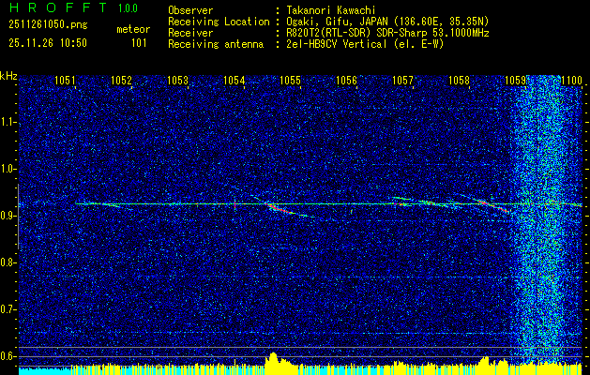The image size is (590, 375).
Task: Click the 0.9 frequency axis label
Action: tap(8, 216)
